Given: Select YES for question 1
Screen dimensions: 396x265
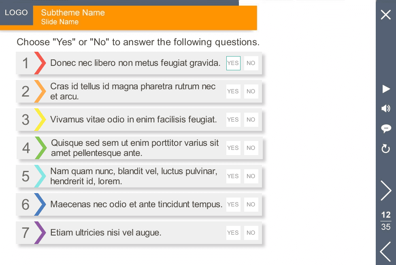Looking at the screenshot, I should tap(233, 63).
